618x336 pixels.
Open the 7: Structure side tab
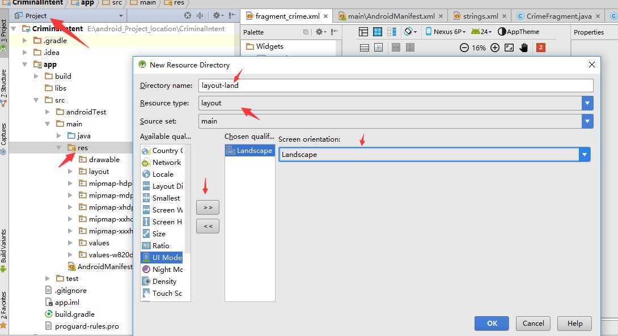point(3,87)
